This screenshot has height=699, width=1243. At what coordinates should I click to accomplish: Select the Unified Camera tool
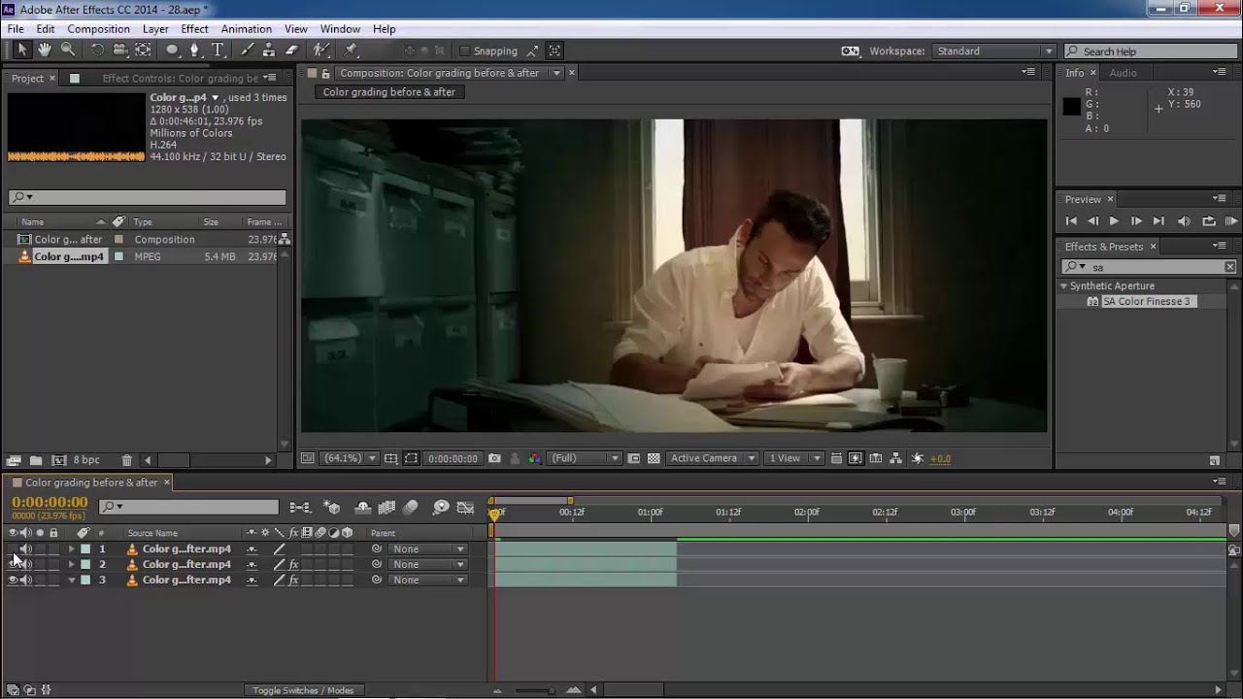click(x=119, y=50)
